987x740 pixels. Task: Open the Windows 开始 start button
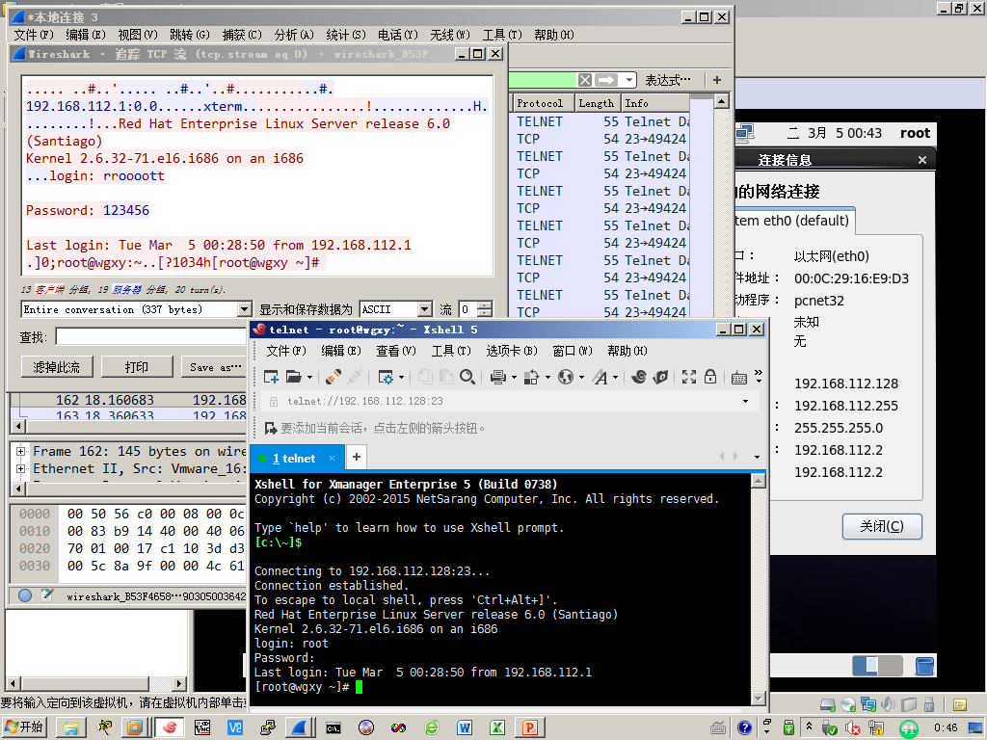point(24,727)
